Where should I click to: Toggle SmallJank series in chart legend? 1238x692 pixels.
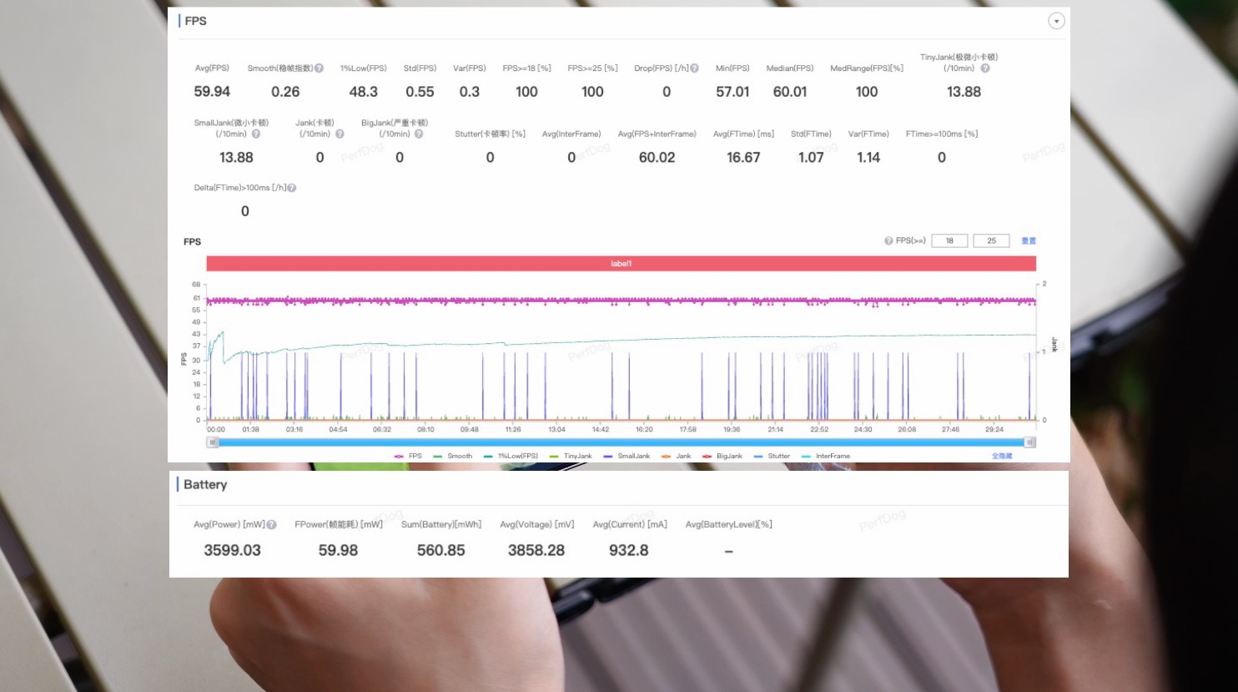627,457
